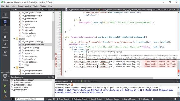The width and height of the screenshot is (180, 101).
Task: Close the Projects side panel
Action: [53, 10]
